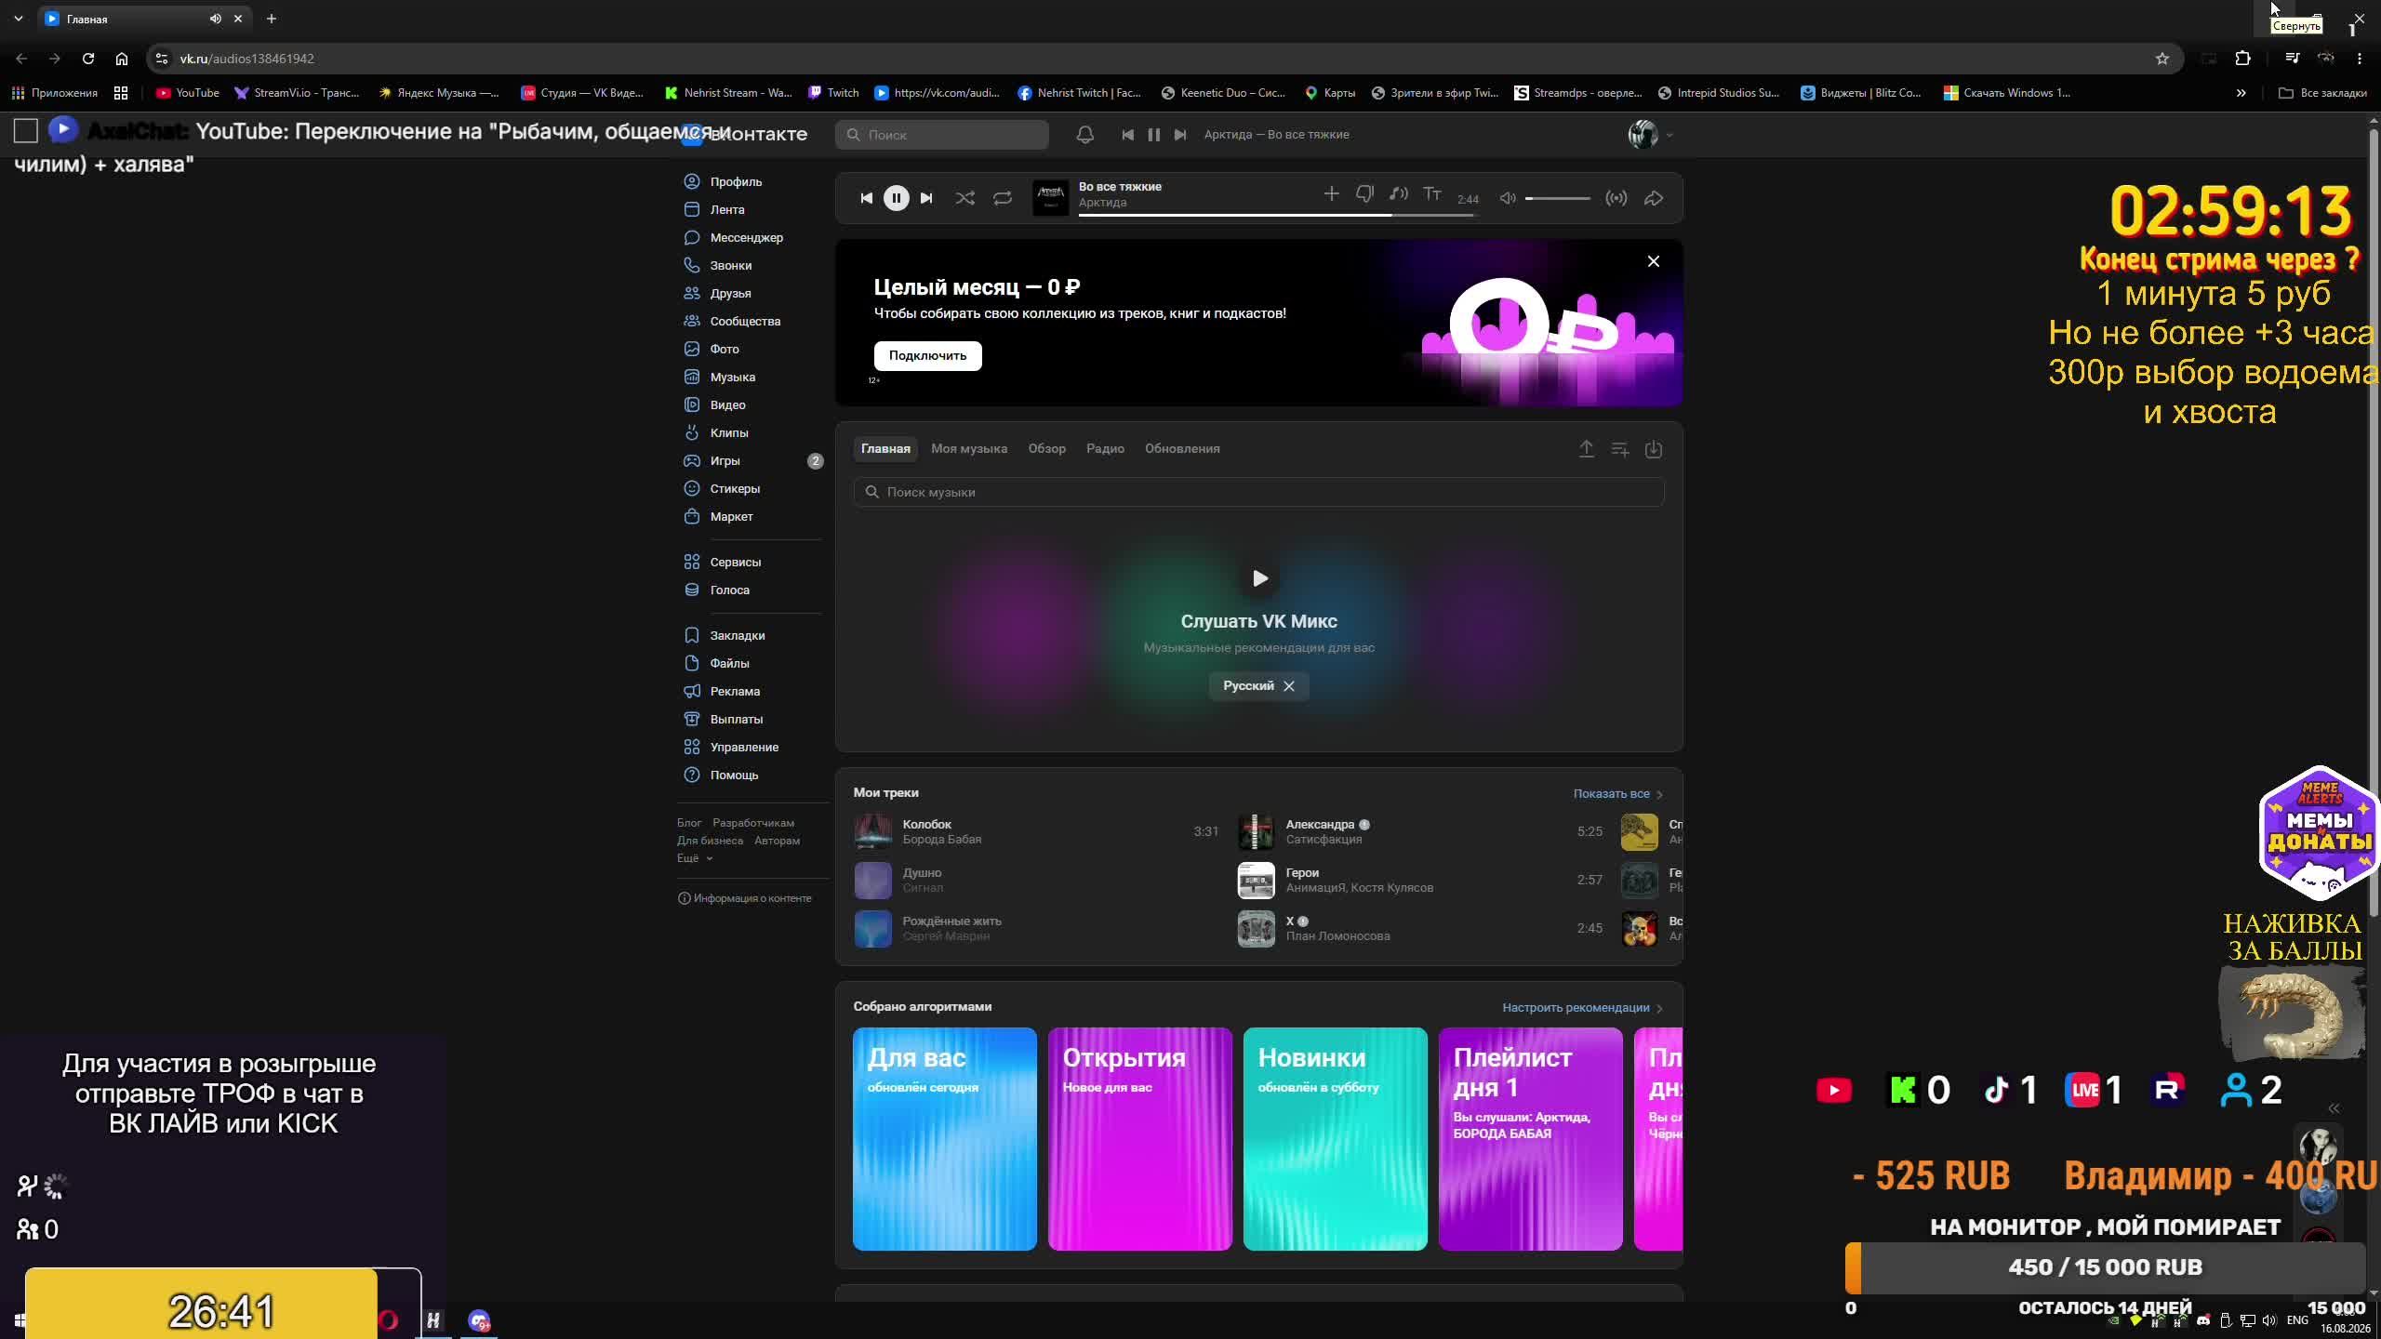Close the Целый месяц promo banner
Image resolution: width=2381 pixels, height=1339 pixels.
[x=1654, y=261]
